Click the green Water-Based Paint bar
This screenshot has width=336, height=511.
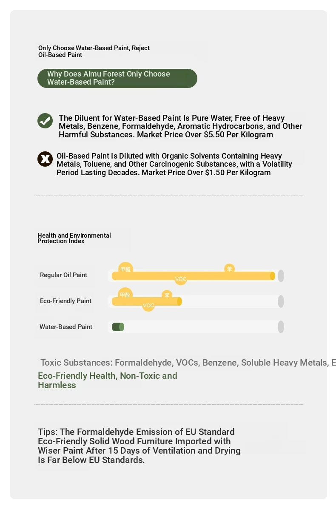click(x=118, y=327)
